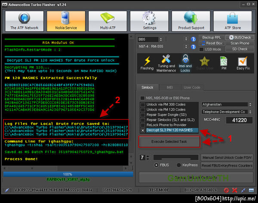Image resolution: width=258 pixels, height=203 pixels.
Task: Select the Super User star icon
Action: [x=205, y=63]
